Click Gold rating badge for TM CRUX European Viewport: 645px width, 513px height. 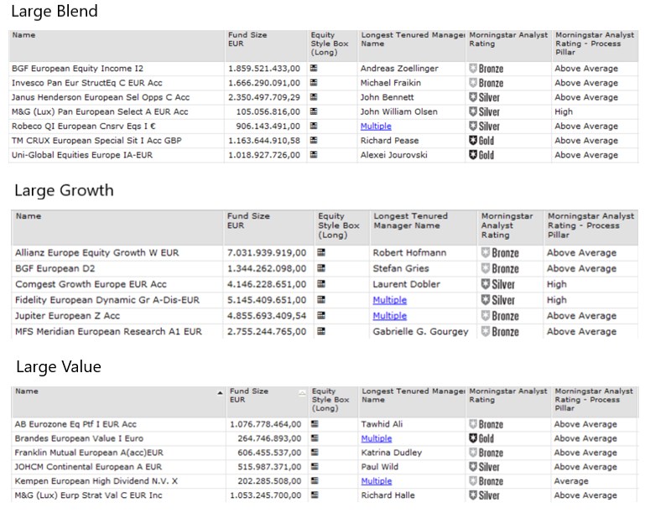click(481, 141)
